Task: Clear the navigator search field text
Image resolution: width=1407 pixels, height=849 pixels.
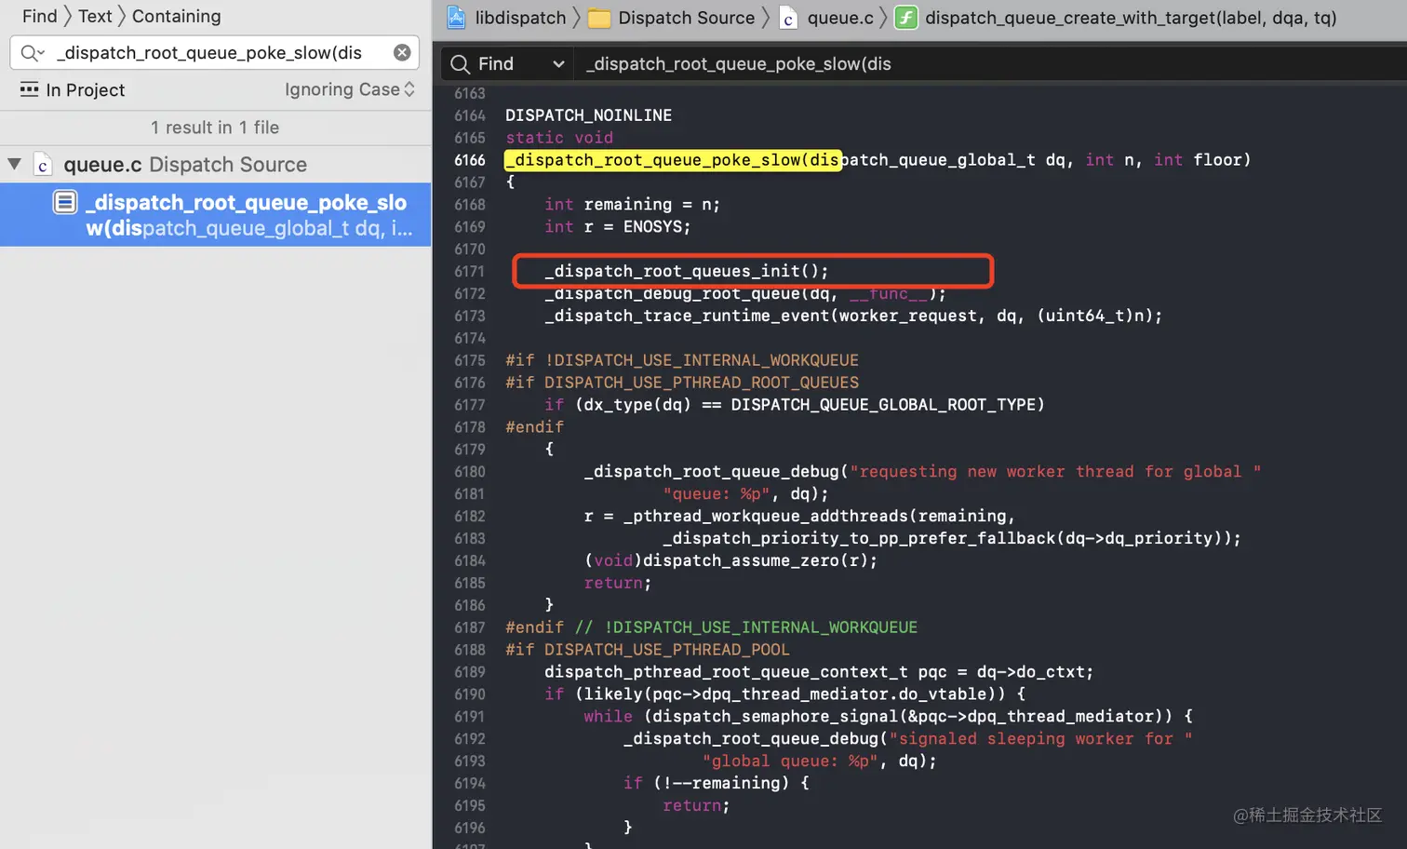Action: click(x=402, y=53)
